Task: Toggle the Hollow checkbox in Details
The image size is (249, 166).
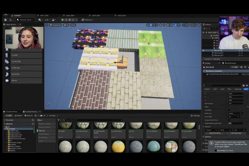Action: [x=229, y=107]
